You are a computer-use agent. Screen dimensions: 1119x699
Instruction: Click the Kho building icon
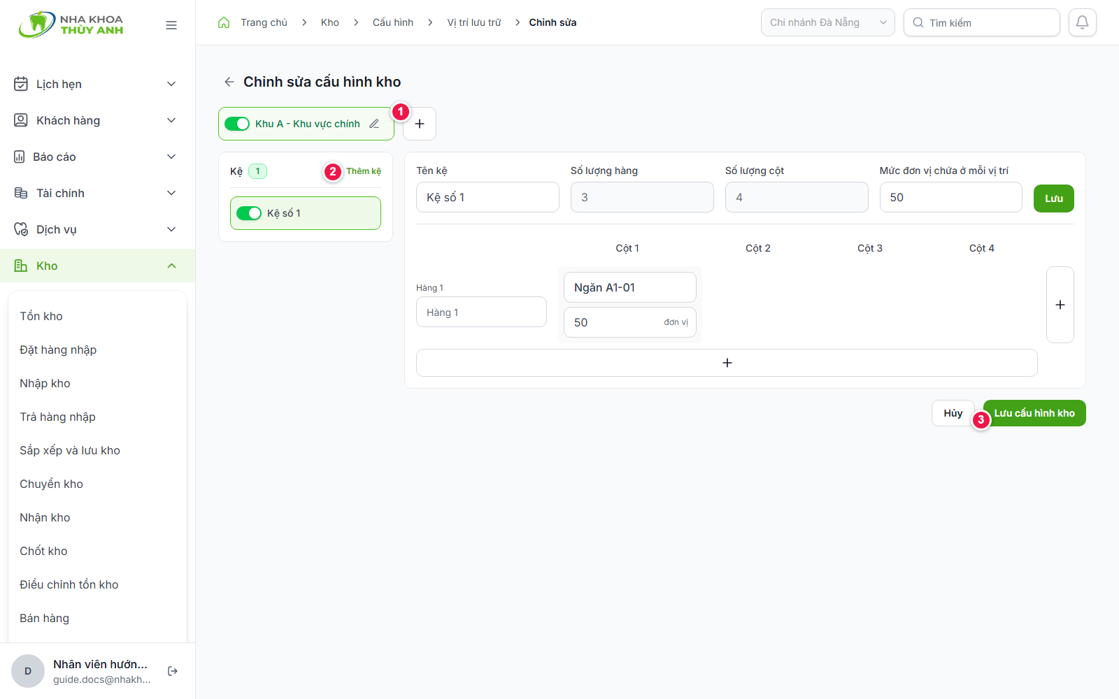[21, 266]
